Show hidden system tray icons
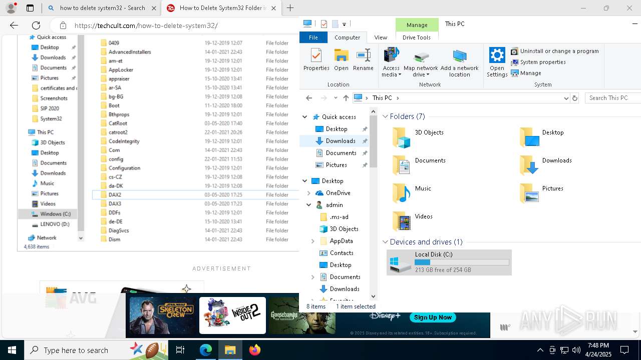This screenshot has width=641, height=360. click(x=540, y=350)
